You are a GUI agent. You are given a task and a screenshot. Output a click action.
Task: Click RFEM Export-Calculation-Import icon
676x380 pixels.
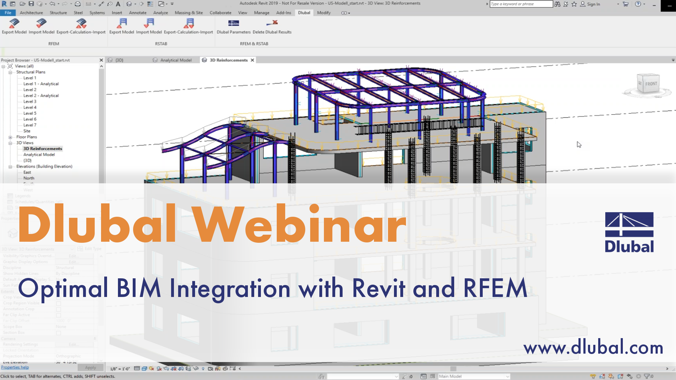pyautogui.click(x=81, y=23)
